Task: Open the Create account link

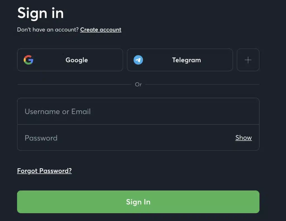Action: (x=101, y=30)
